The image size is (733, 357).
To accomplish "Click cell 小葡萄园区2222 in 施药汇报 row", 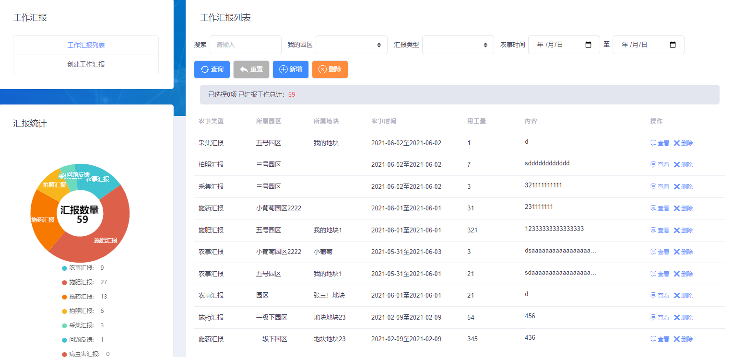I will 279,208.
